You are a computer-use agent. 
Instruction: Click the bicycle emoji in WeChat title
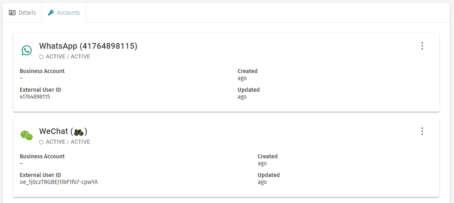(x=79, y=132)
